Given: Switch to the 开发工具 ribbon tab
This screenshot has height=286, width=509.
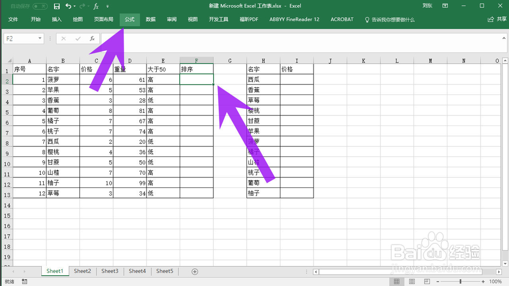Looking at the screenshot, I should coord(218,19).
